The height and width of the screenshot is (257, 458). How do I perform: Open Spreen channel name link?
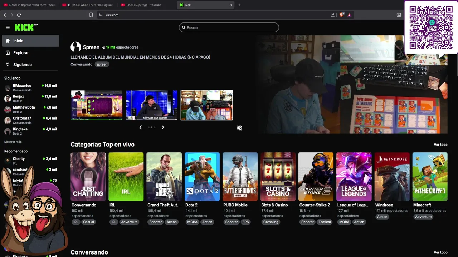[x=91, y=47]
